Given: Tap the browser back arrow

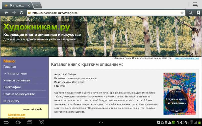Looking at the screenshot, I should [x=6, y=13].
